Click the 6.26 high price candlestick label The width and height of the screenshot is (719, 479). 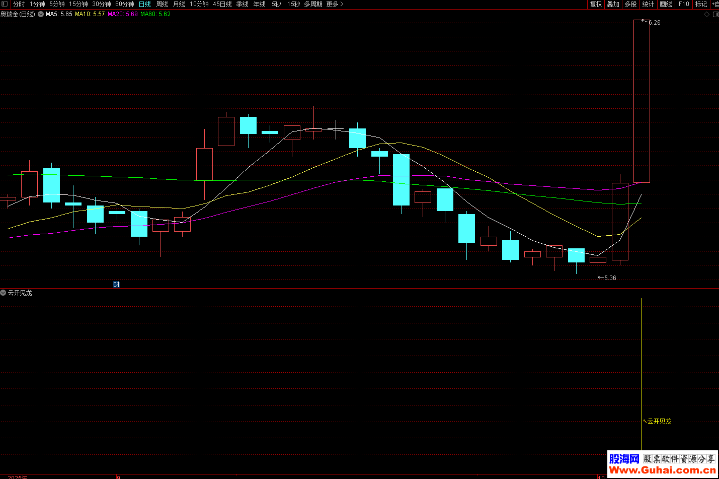[x=654, y=23]
